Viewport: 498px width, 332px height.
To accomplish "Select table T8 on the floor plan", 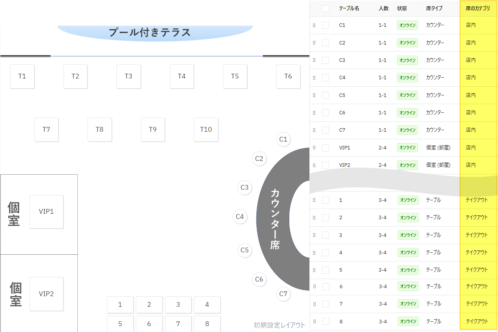I will pyautogui.click(x=99, y=129).
